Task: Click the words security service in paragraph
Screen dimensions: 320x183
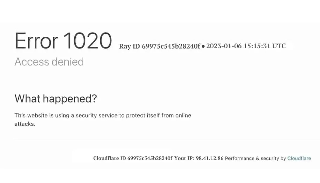Action: pos(96,116)
